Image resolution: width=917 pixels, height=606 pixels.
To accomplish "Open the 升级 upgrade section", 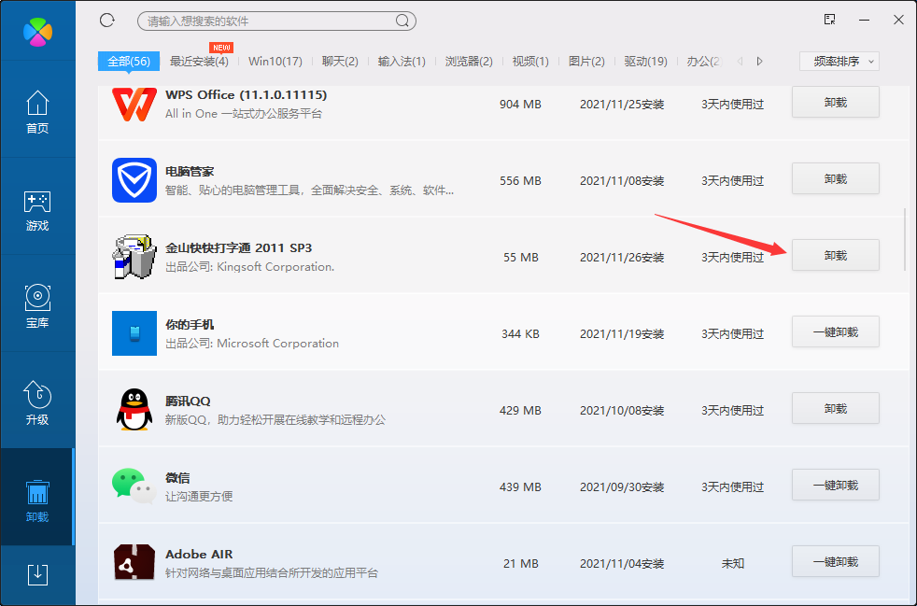I will tap(37, 403).
